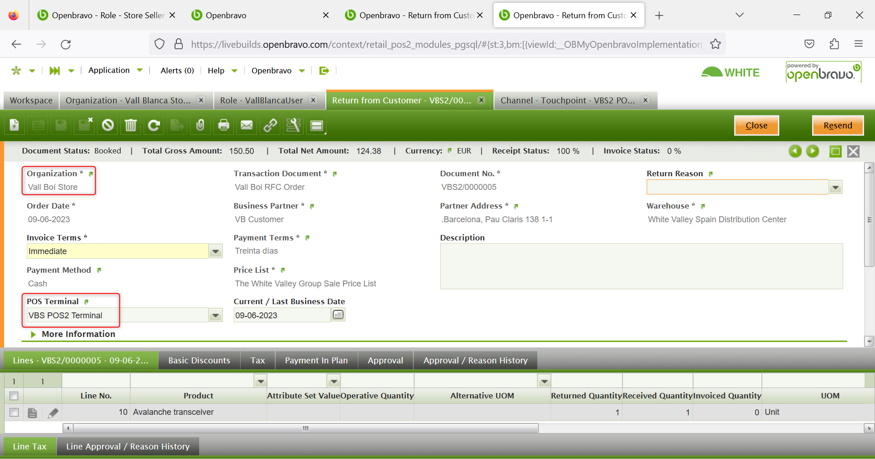875x459 pixels.
Task: Open the POS Terminal dropdown
Action: click(216, 315)
